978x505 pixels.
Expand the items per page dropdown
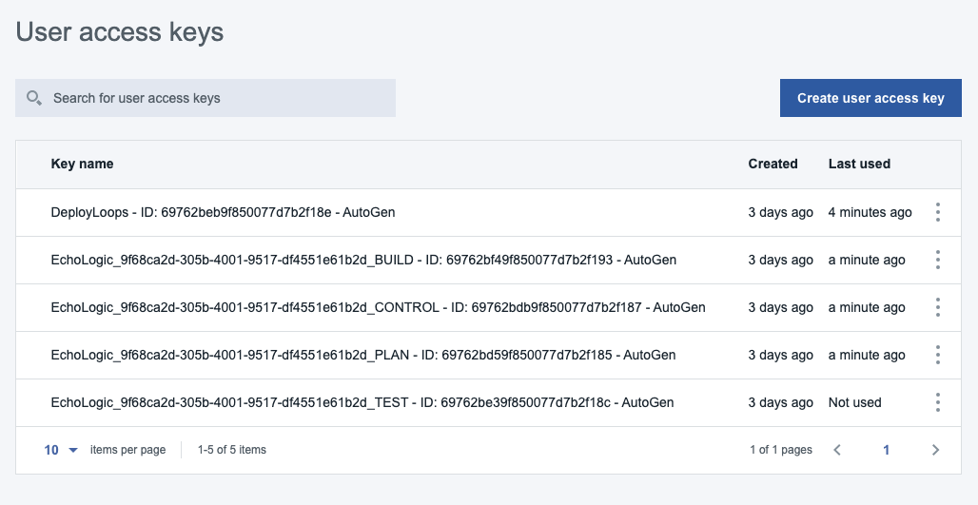coord(61,450)
